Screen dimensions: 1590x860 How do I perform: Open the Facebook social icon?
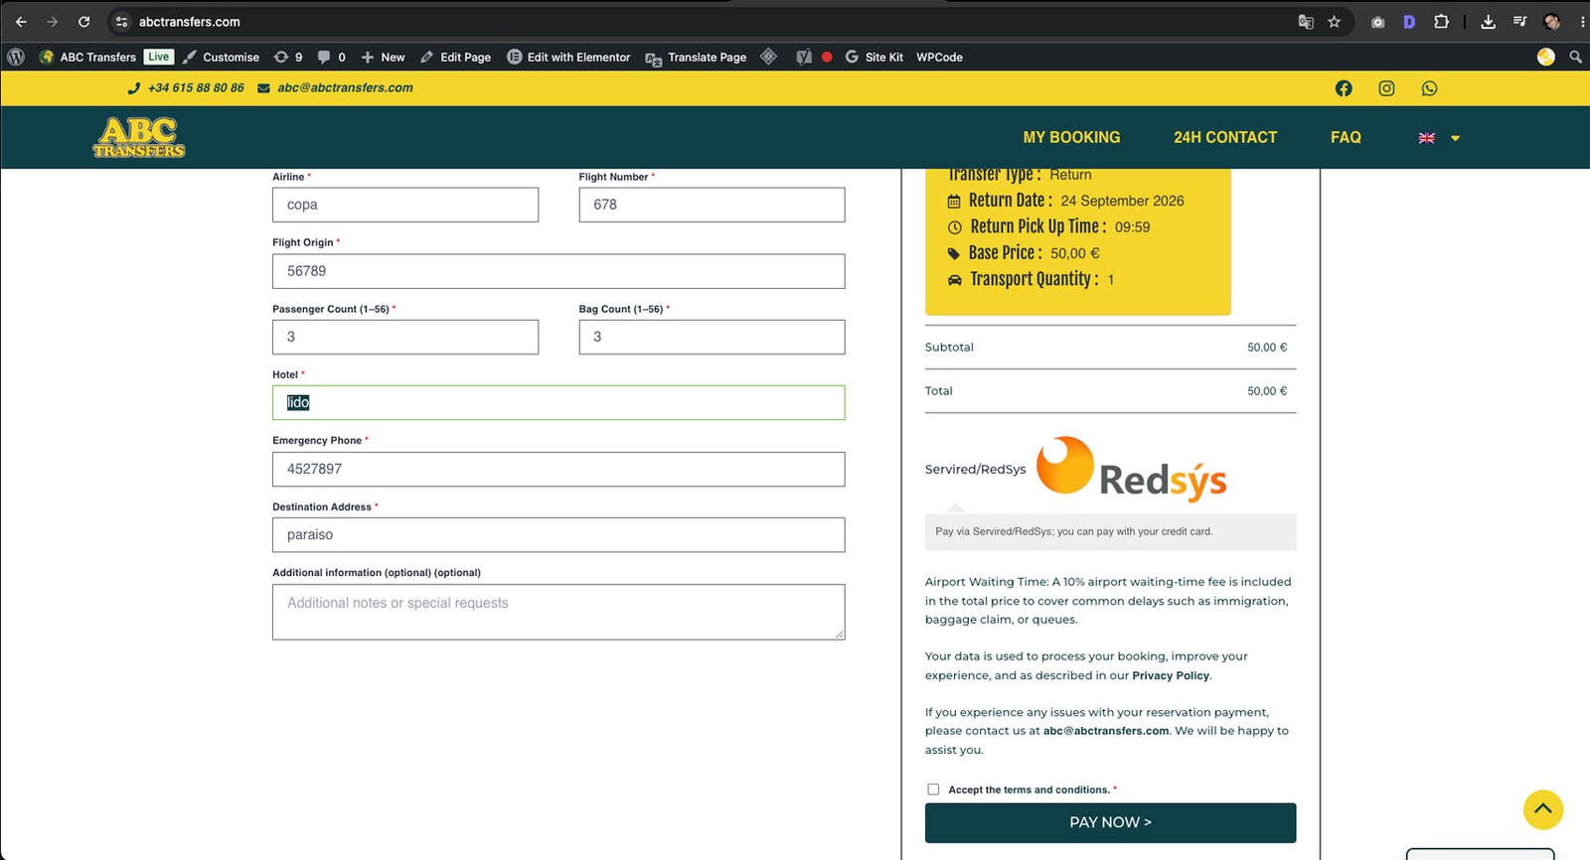1344,88
